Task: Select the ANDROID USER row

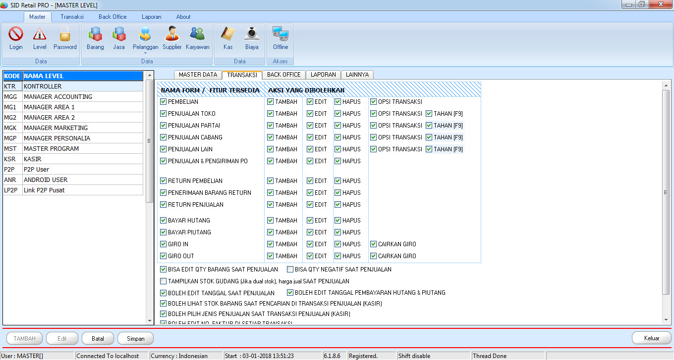Action: click(73, 180)
